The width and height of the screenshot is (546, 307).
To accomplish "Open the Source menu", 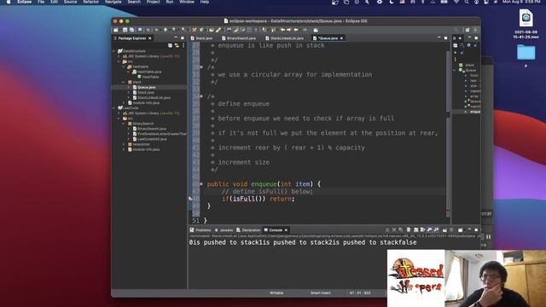I will click(x=70, y=2).
